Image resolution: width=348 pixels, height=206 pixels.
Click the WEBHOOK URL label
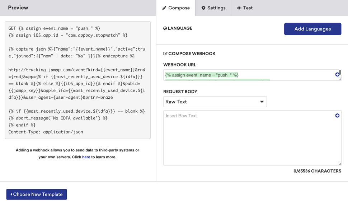tap(179, 65)
